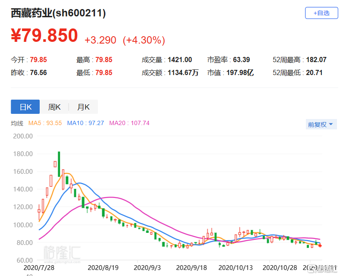340x276 pixels.
Task: Click the 120.00 y-axis label
Action: (23, 207)
